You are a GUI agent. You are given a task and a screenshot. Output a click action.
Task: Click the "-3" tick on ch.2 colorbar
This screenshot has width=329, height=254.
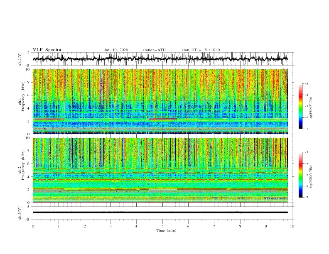306,152
